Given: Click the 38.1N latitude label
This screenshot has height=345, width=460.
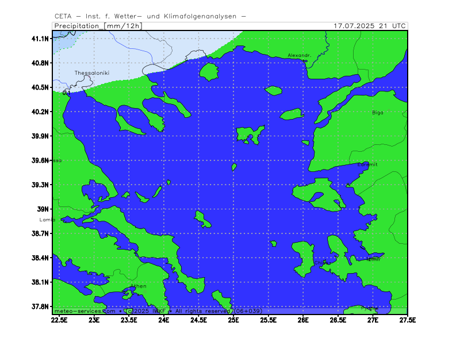Looking at the screenshot, I should coord(40,282).
